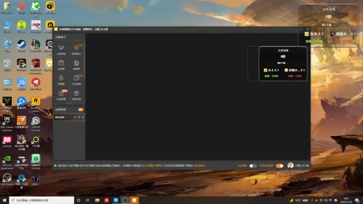
Task: Delete the application list entry with trash icon
Action: pyautogui.click(x=83, y=117)
